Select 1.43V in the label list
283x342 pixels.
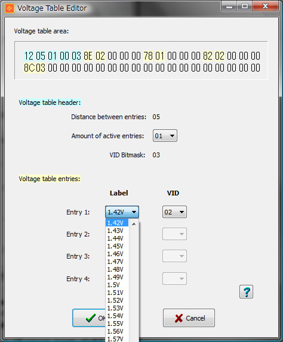(x=117, y=231)
